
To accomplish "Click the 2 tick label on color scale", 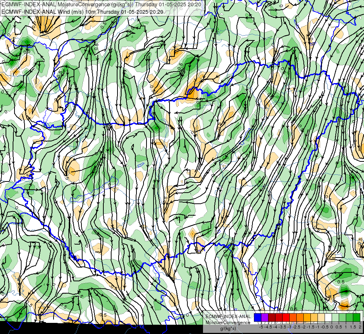I will click(x=360, y=327).
